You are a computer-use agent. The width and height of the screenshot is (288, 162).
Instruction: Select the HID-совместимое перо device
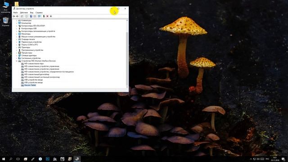34,63
